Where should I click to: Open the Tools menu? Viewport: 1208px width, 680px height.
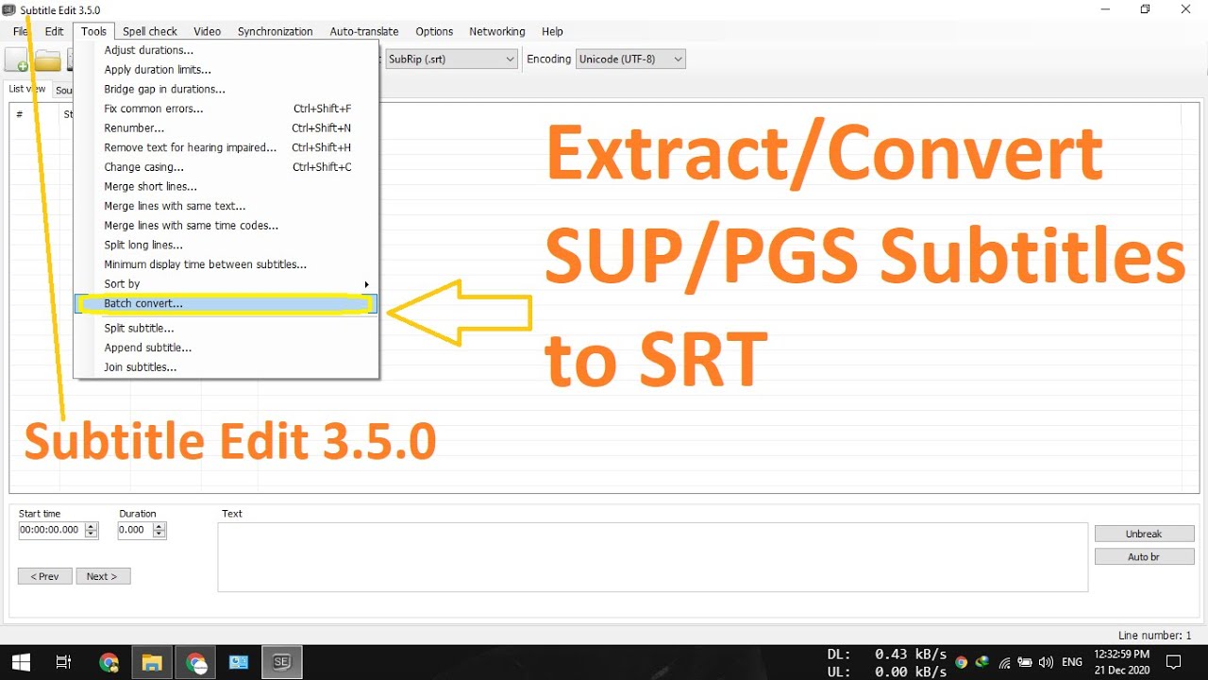pos(93,31)
